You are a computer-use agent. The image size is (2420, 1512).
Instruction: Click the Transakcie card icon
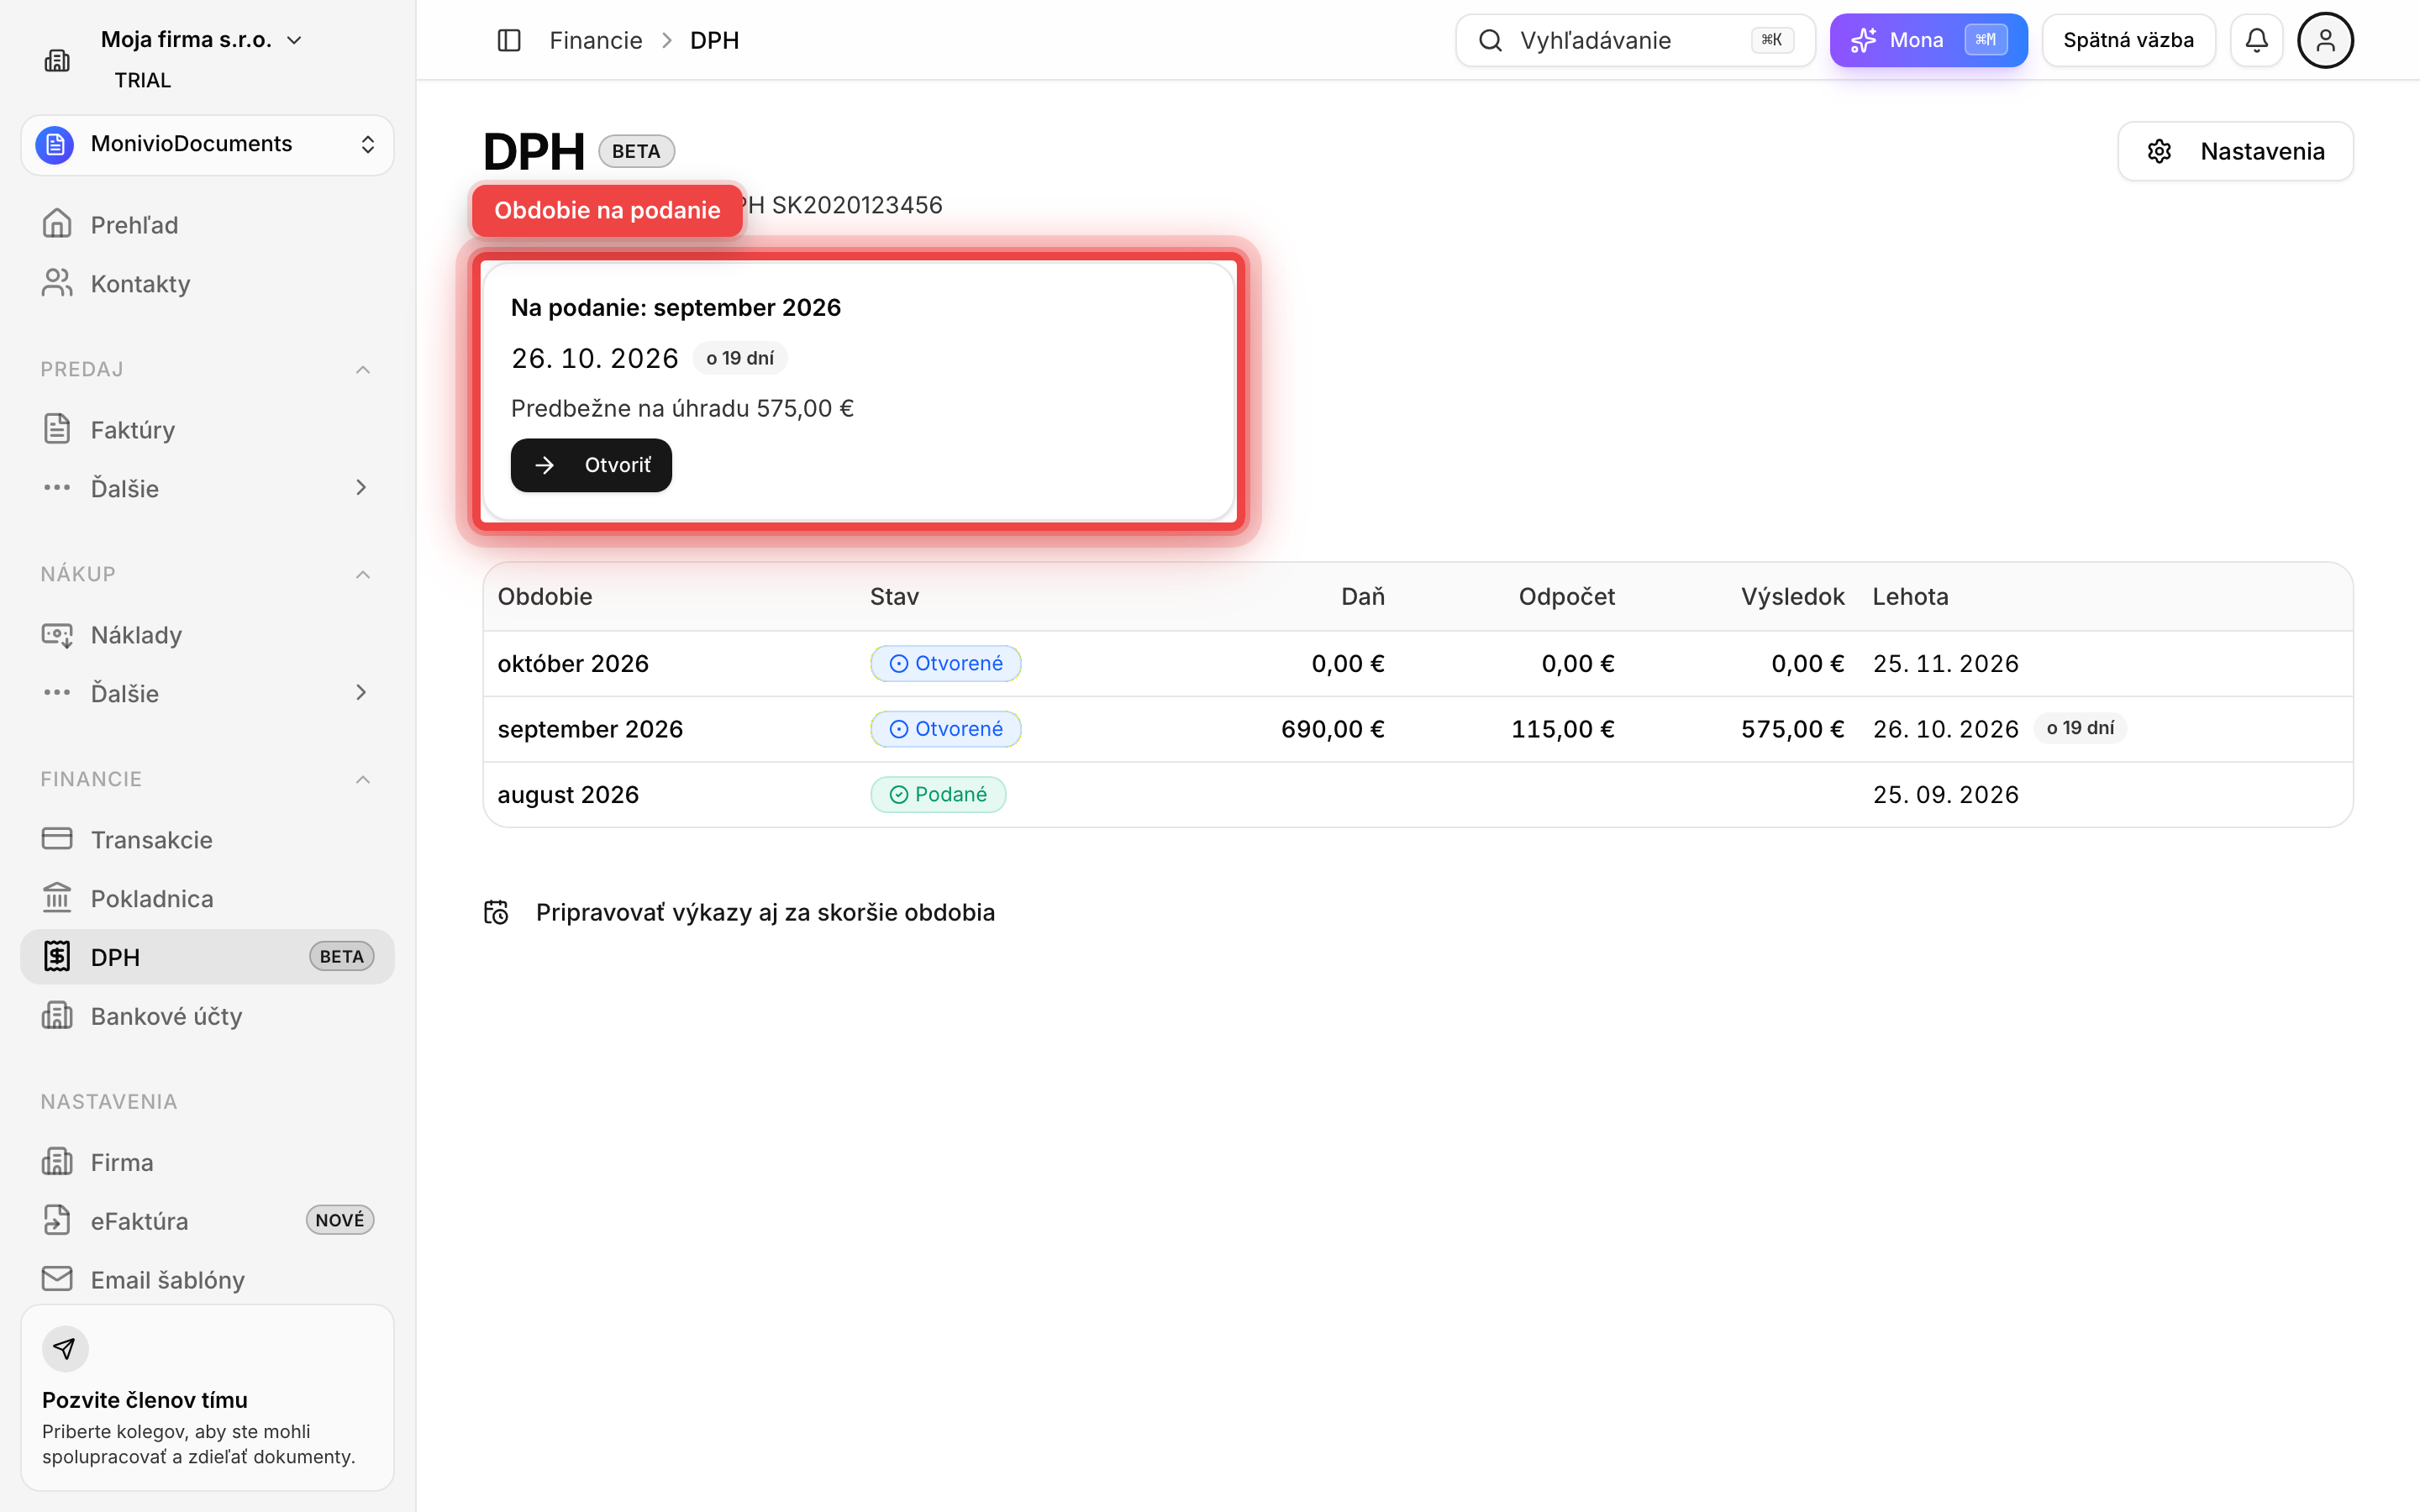(x=57, y=839)
